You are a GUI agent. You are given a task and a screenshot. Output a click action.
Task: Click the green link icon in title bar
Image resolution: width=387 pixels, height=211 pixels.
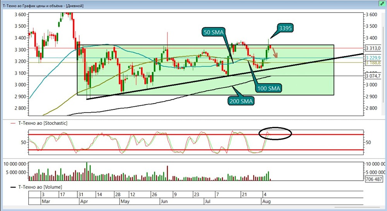point(382,4)
